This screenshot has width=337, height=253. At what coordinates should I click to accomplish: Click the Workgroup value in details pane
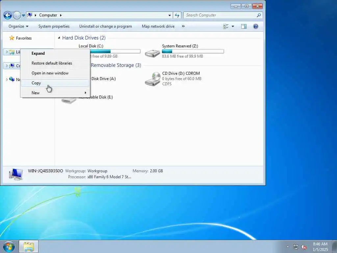97,171
